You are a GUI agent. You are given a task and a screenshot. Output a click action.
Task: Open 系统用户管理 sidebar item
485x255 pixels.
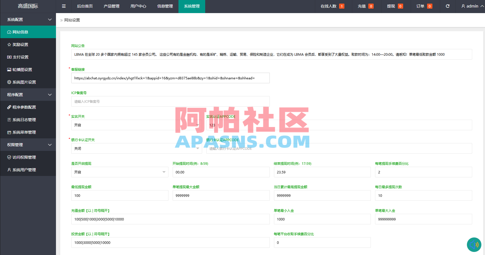point(28,170)
